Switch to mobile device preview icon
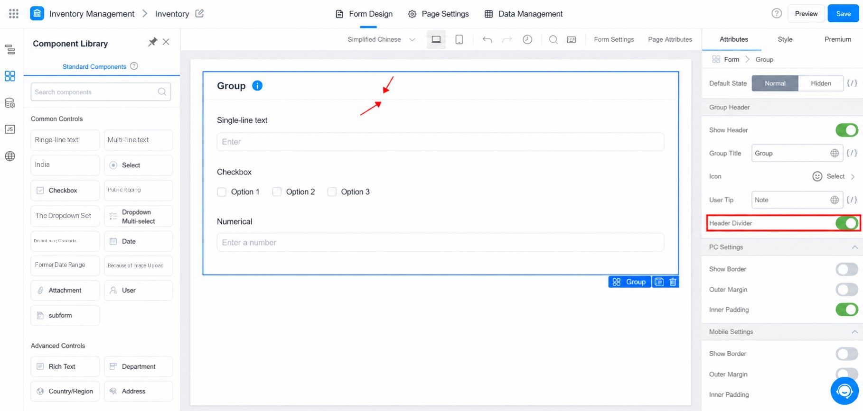The height and width of the screenshot is (411, 863). point(459,39)
